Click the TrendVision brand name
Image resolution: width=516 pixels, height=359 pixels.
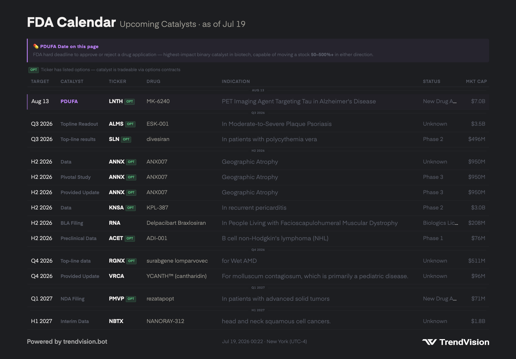click(x=464, y=342)
